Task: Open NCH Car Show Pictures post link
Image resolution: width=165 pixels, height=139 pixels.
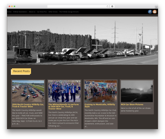Action: (x=132, y=104)
